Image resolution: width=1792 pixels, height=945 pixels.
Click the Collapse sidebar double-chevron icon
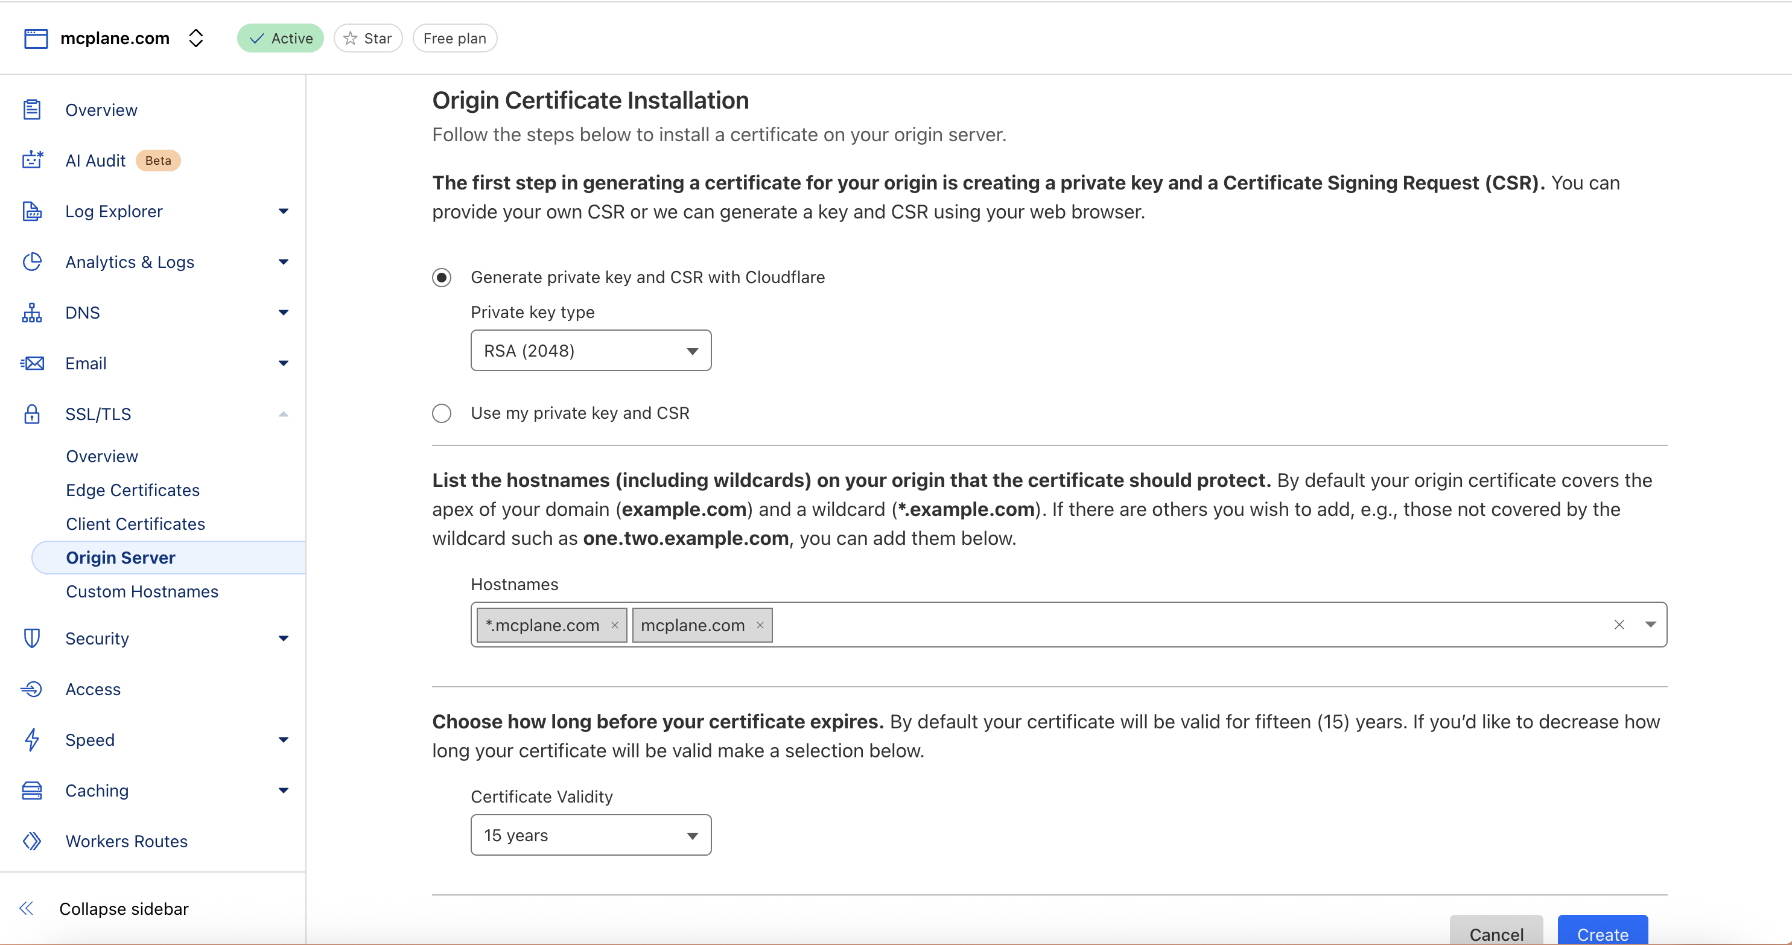pos(27,909)
